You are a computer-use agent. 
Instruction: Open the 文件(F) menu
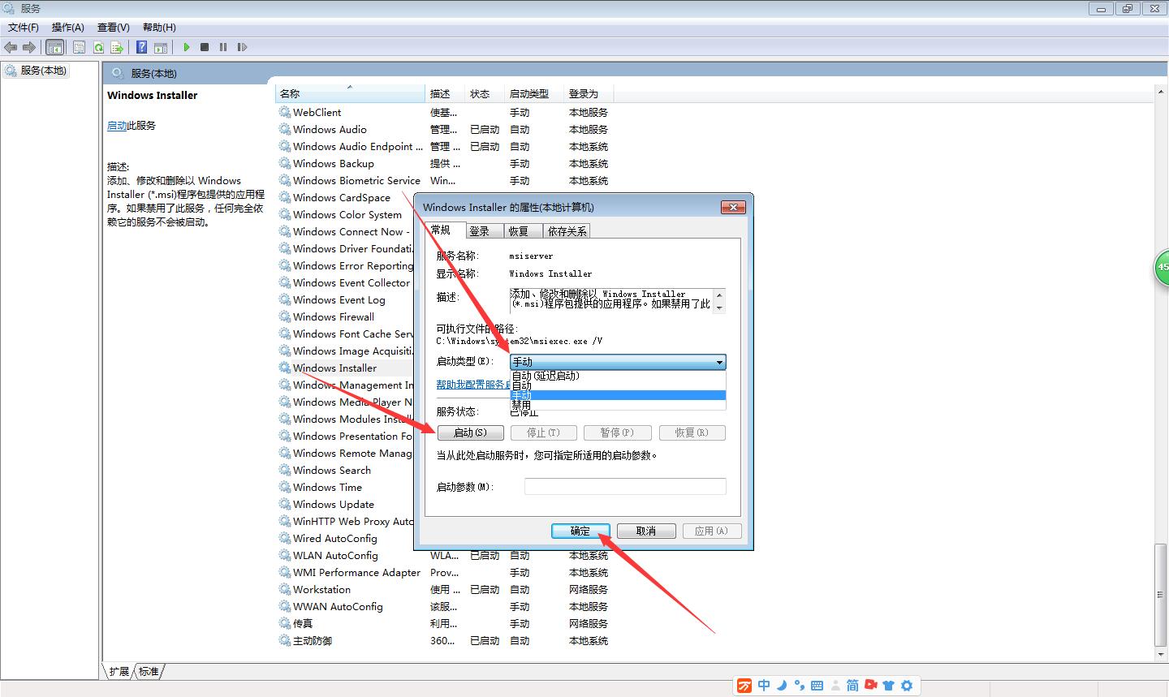click(x=24, y=28)
